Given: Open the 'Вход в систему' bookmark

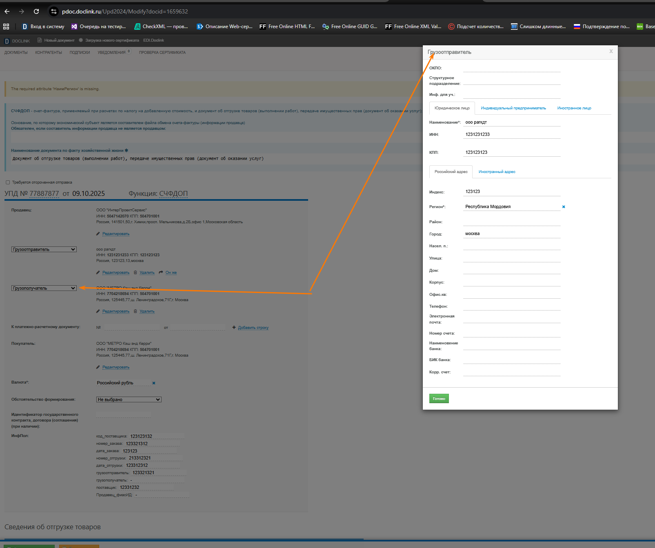Looking at the screenshot, I should coord(43,27).
